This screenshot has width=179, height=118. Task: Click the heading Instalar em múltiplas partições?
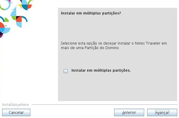tap(91, 13)
